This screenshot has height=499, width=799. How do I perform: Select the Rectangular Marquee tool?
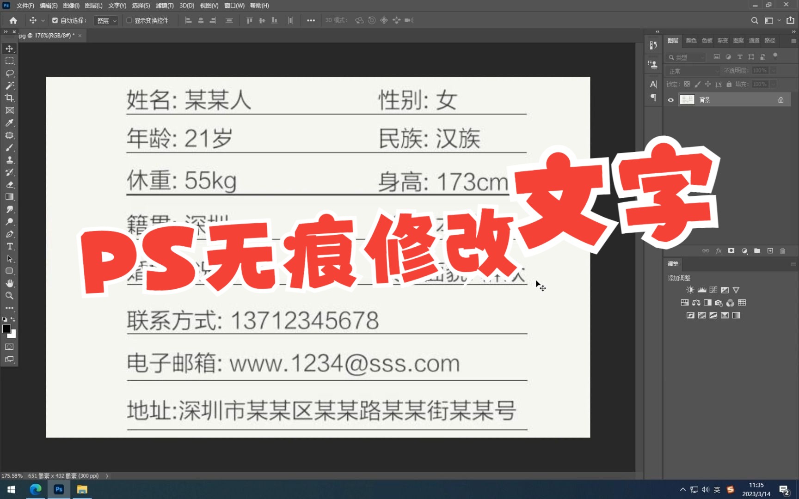click(9, 61)
